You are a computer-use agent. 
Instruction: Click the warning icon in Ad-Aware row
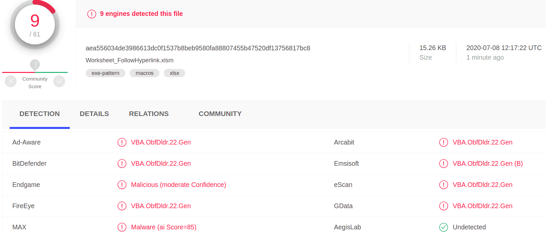(x=122, y=143)
